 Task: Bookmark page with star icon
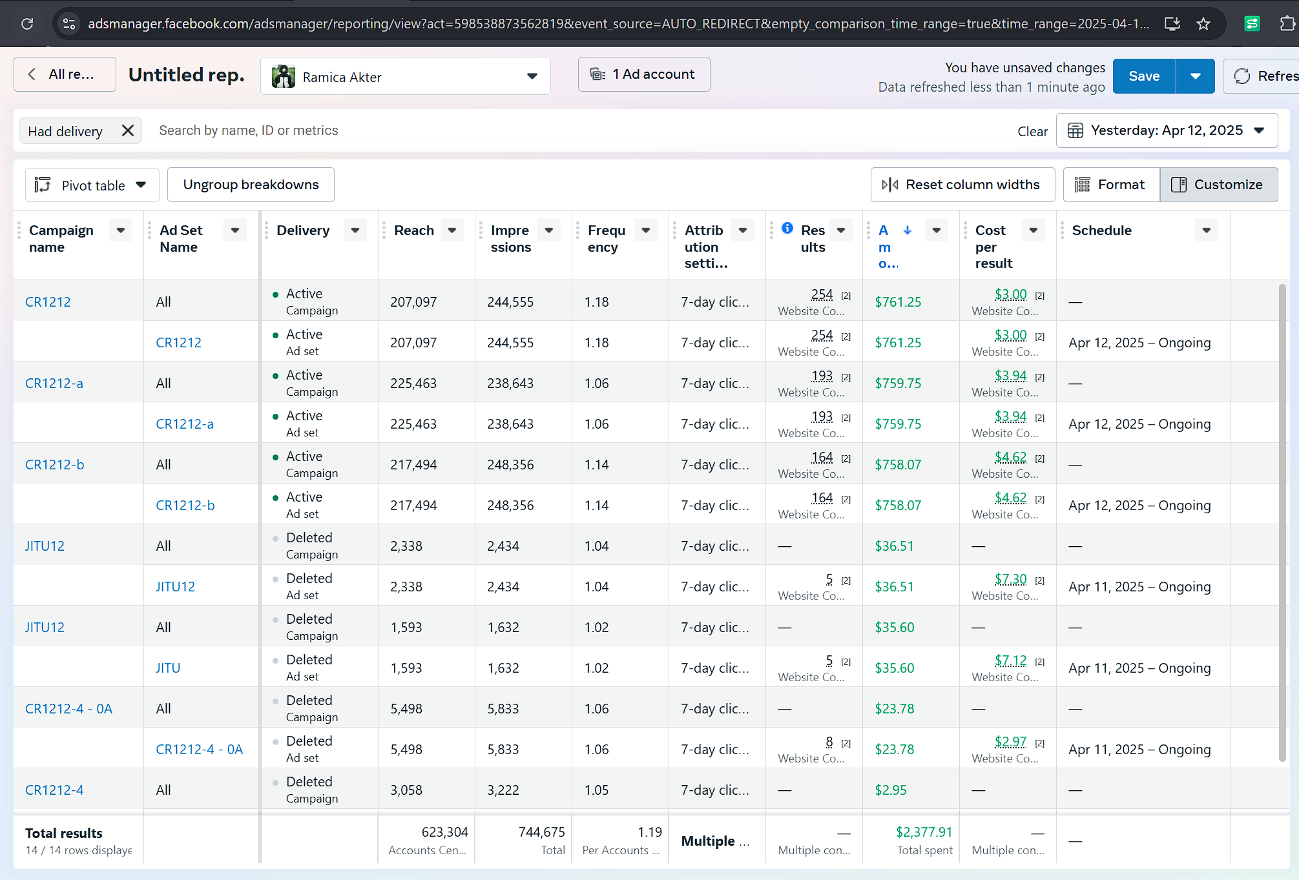point(1203,24)
